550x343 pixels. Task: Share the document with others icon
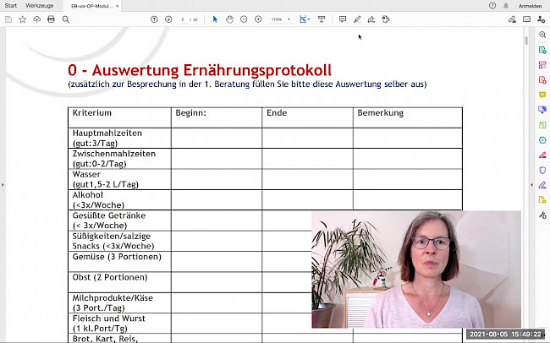coord(541,19)
